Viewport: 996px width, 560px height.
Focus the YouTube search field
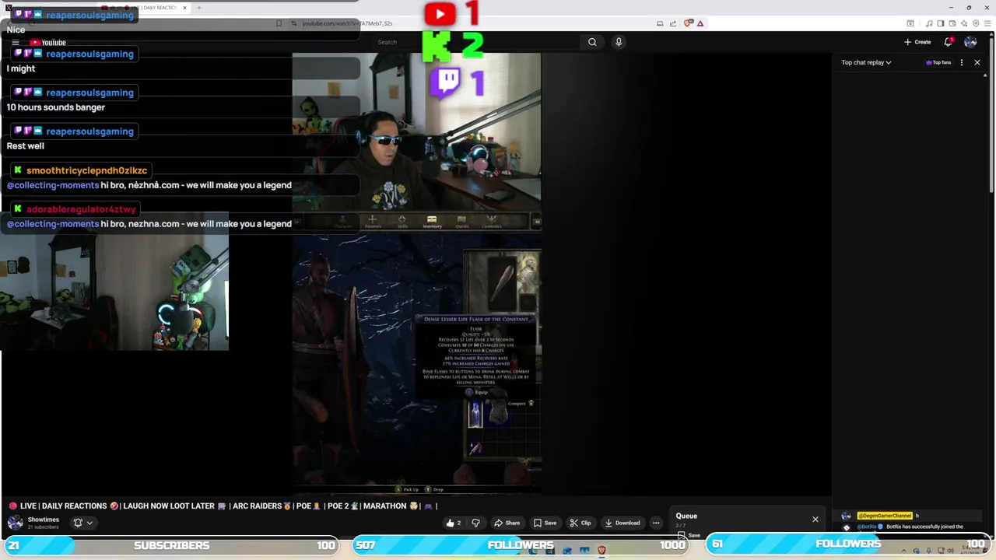point(475,42)
